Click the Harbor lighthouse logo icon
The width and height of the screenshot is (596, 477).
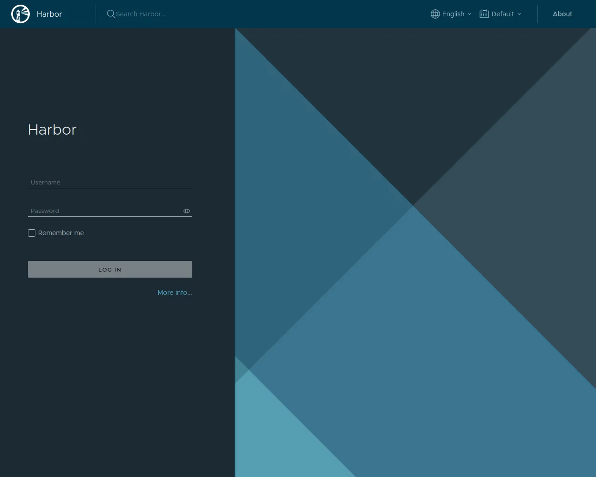[20, 14]
